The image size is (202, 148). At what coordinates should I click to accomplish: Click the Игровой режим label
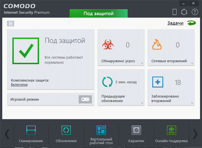point(25,100)
